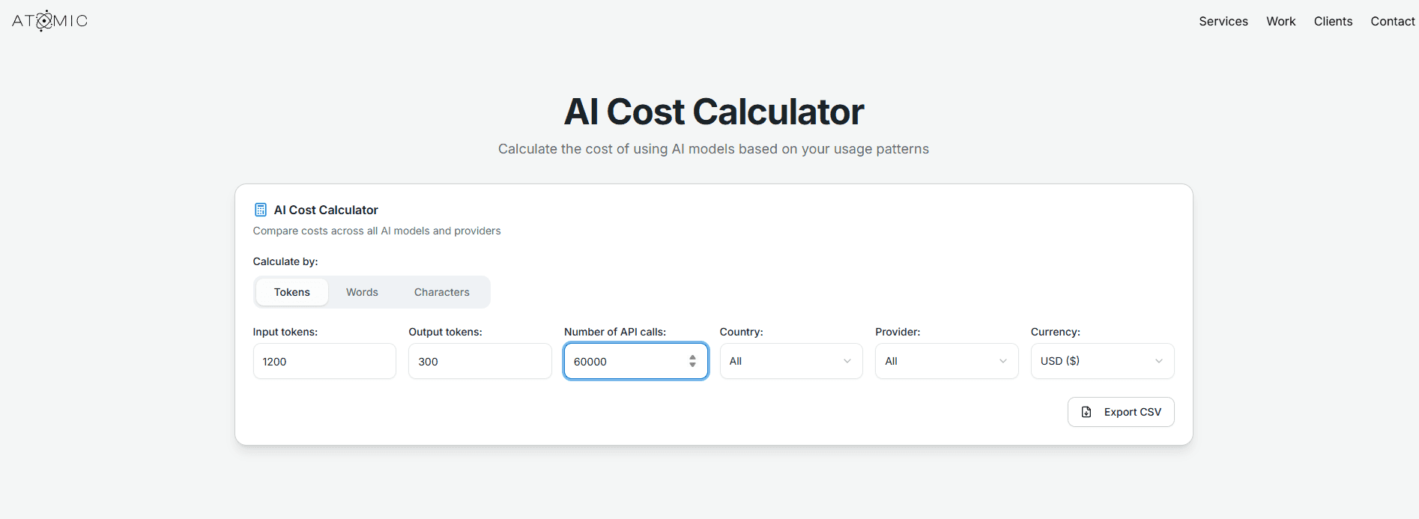Click the Atomic logo
This screenshot has height=519, width=1419.
pos(49,21)
